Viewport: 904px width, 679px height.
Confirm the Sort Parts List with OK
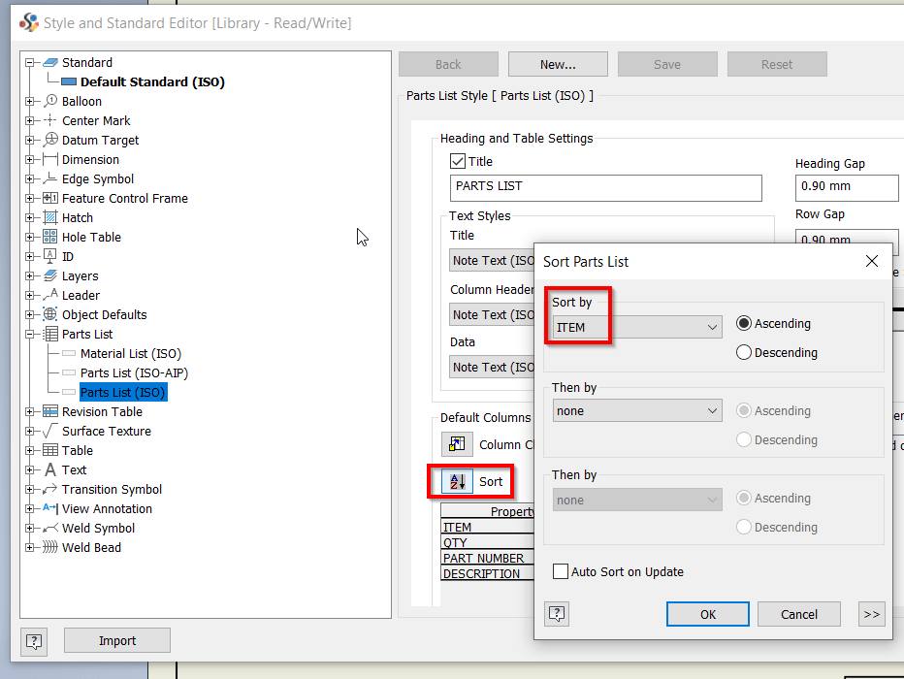[x=707, y=613]
